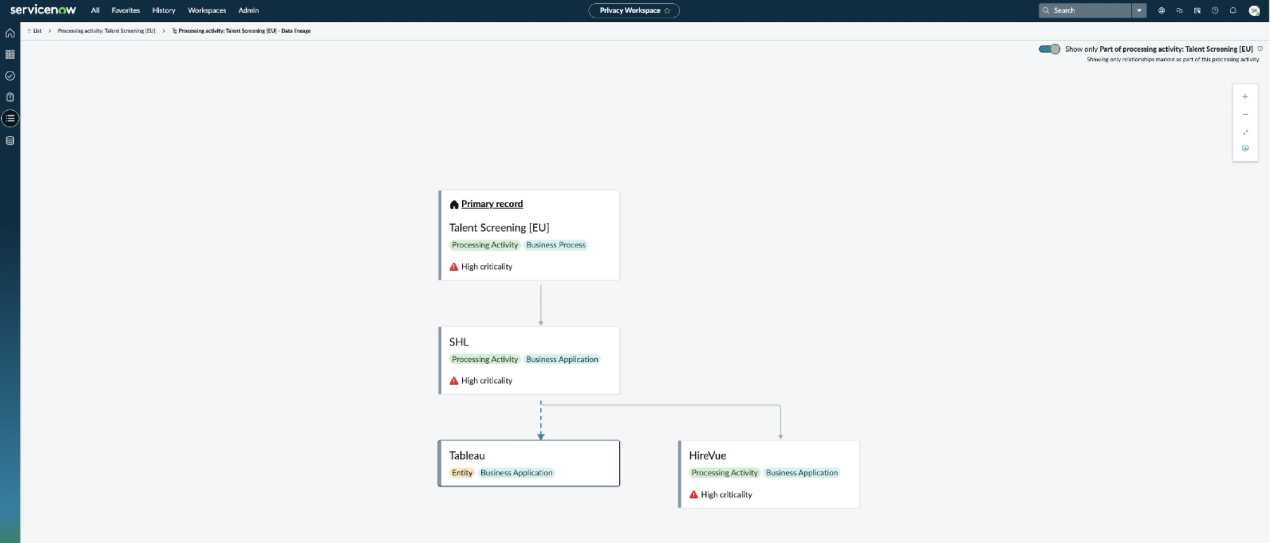Screen dimensions: 1270x543
Task: Click the ServiceNow logo
Action: pos(43,9)
